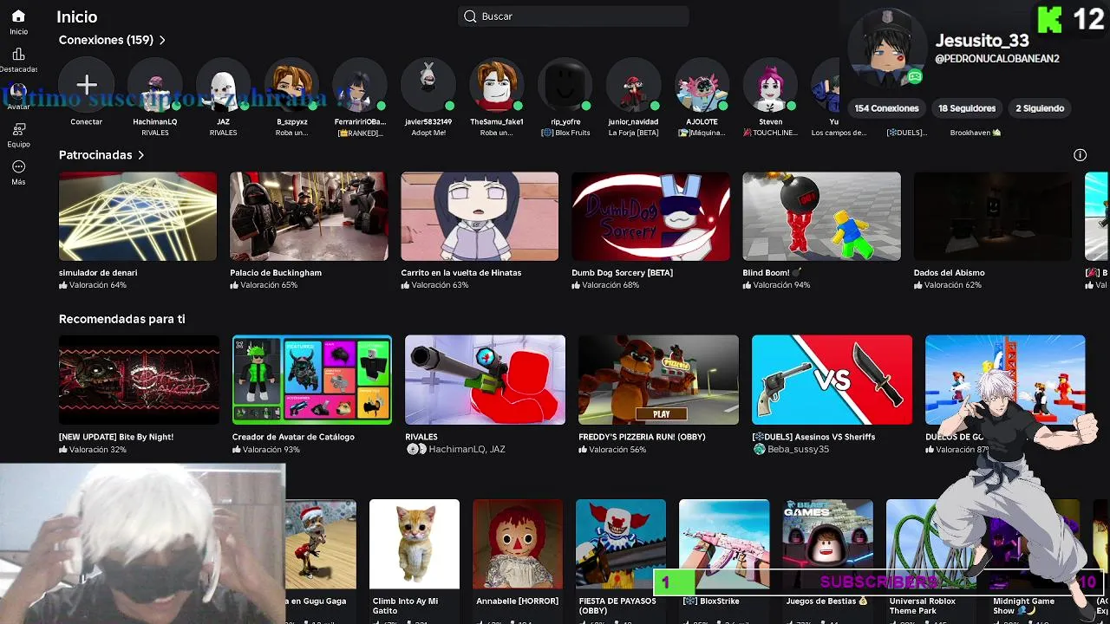Open FREDDY'S PIZZERIA RUN! (OBBY) thumbnail

point(658,380)
